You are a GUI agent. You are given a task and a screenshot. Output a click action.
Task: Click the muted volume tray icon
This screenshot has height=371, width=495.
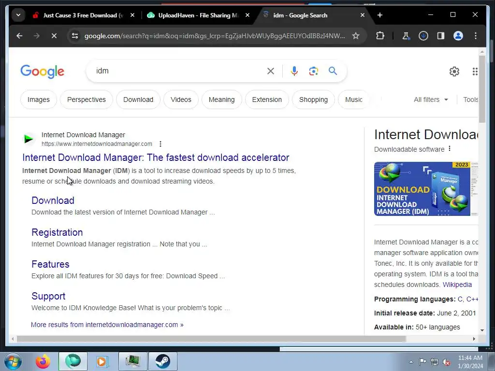tap(446, 362)
